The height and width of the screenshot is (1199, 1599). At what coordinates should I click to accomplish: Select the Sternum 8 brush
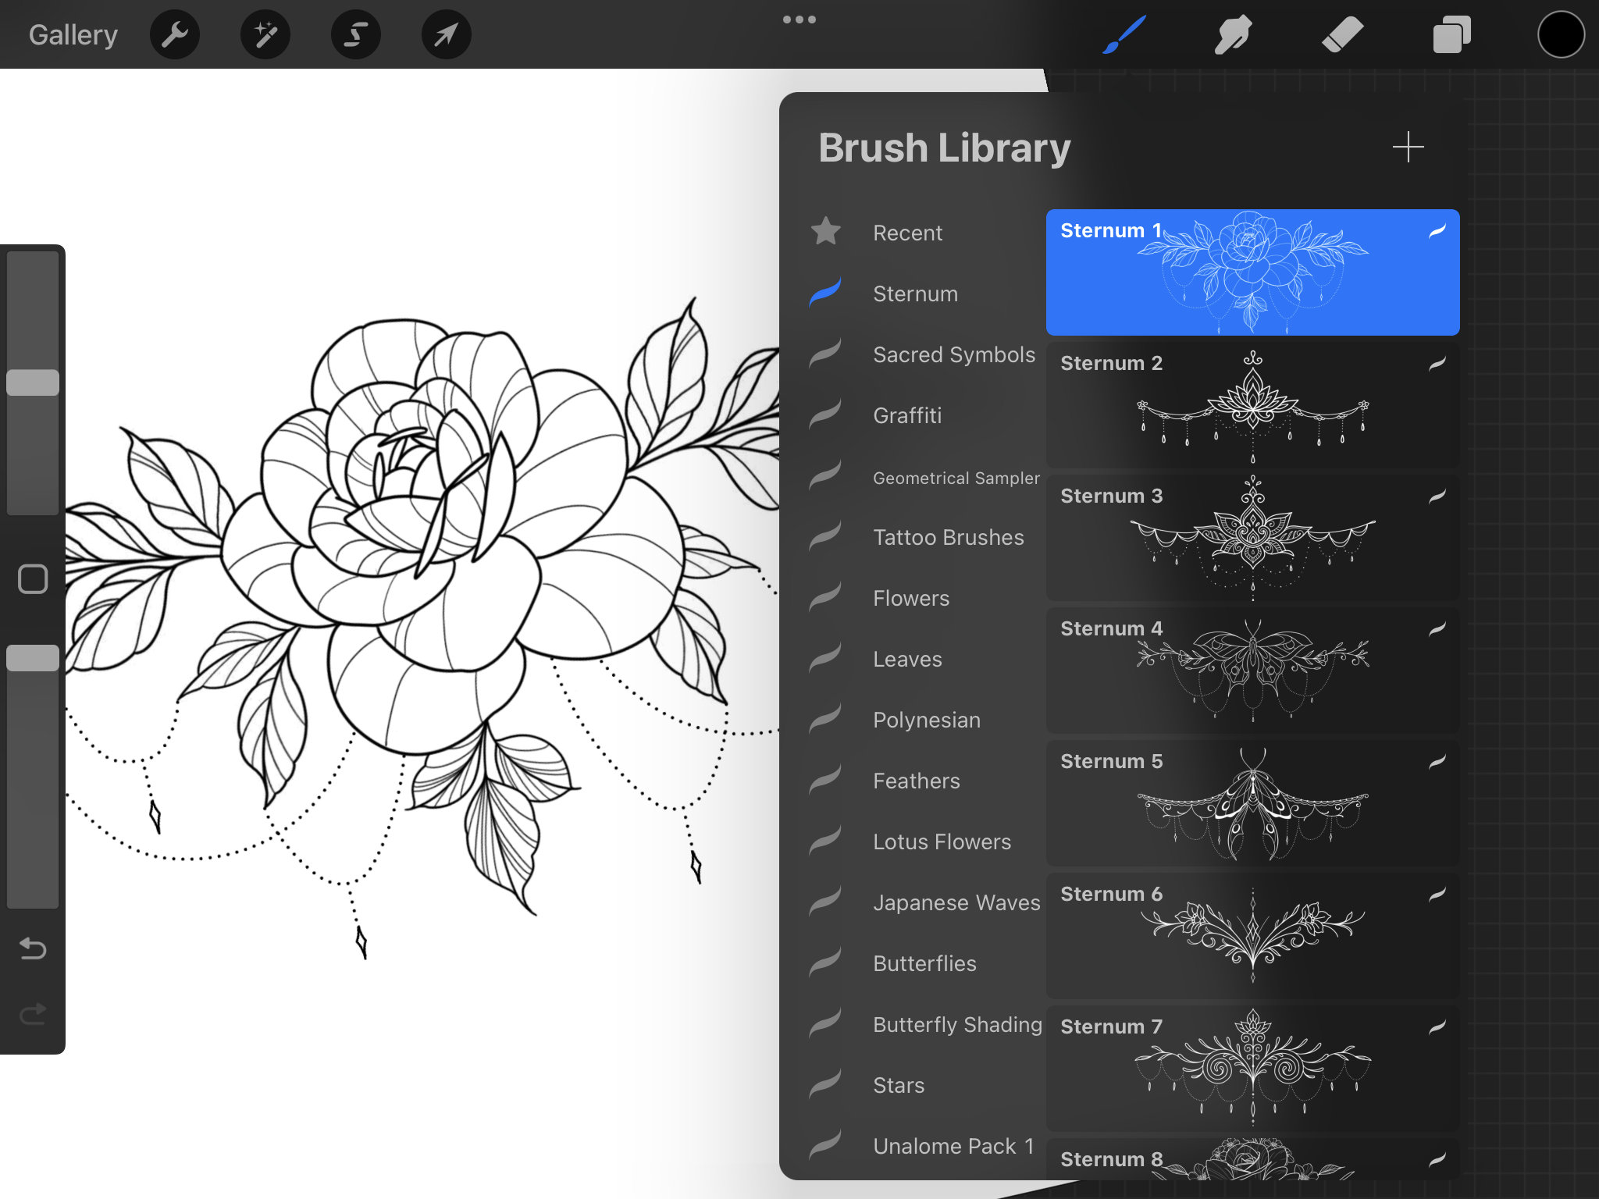(1252, 1159)
